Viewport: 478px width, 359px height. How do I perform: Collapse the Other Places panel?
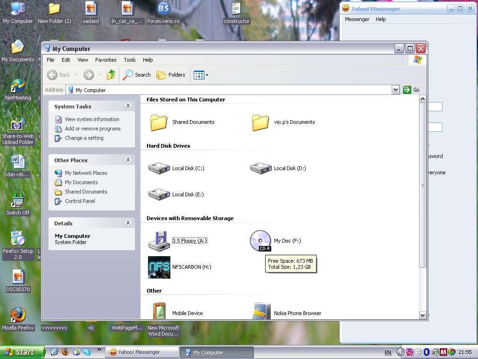point(128,160)
